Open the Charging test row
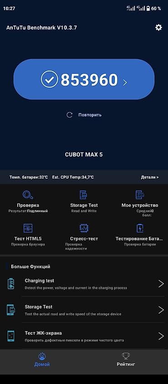The image size is (168, 384). (84, 284)
